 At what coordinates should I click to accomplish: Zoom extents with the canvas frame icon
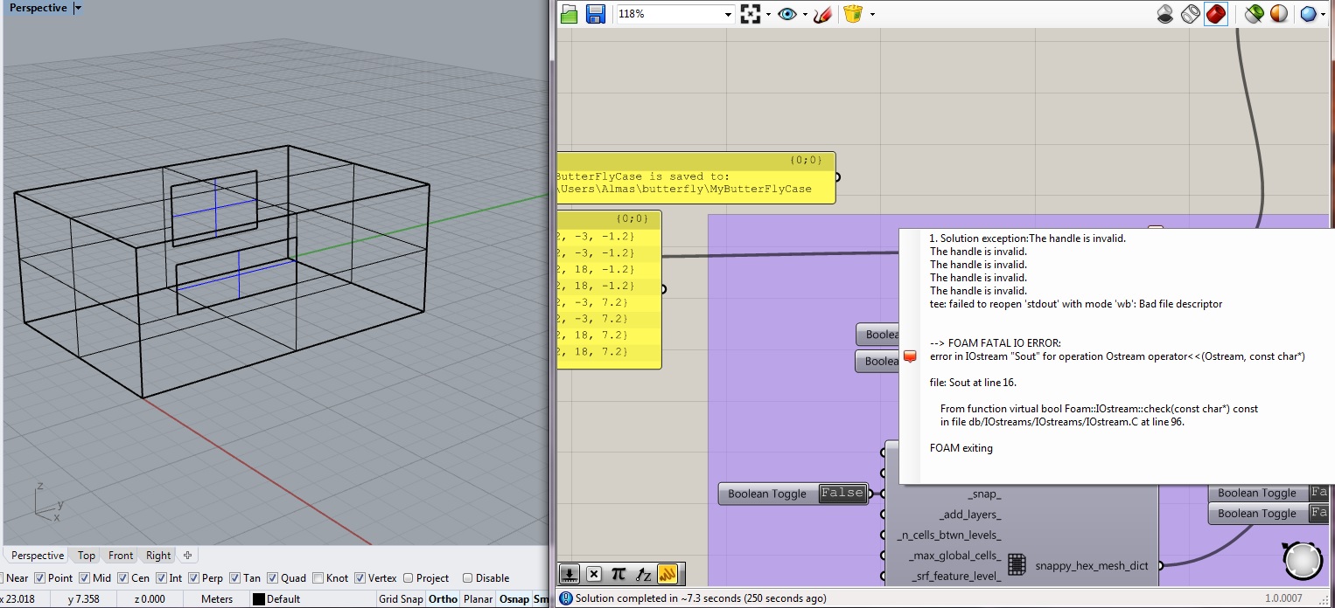coord(751,14)
